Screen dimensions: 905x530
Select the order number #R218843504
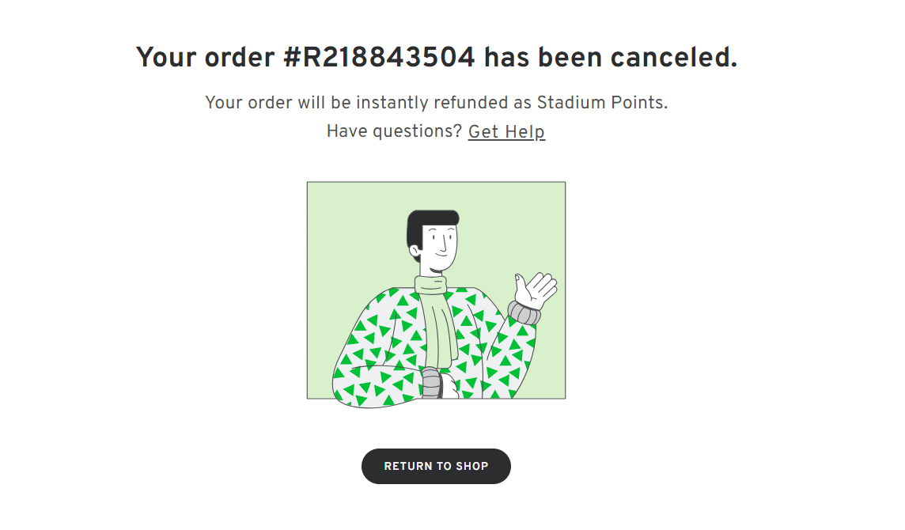[379, 57]
